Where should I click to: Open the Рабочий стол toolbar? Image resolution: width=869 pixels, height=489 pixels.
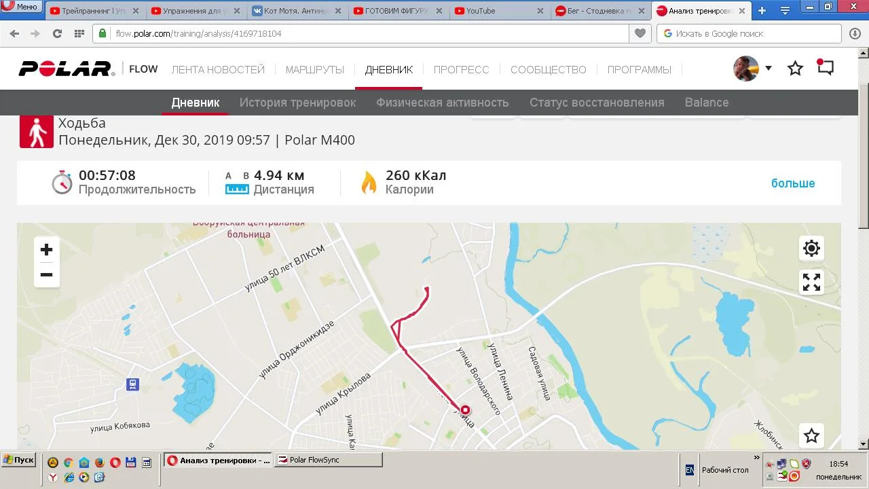click(725, 470)
